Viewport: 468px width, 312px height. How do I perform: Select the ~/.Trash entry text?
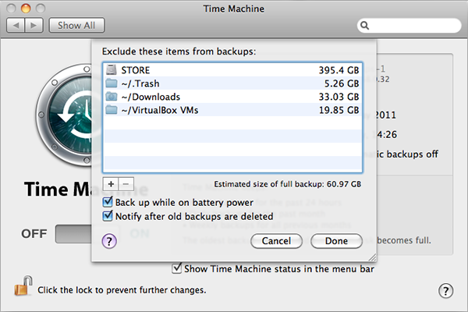(x=140, y=83)
